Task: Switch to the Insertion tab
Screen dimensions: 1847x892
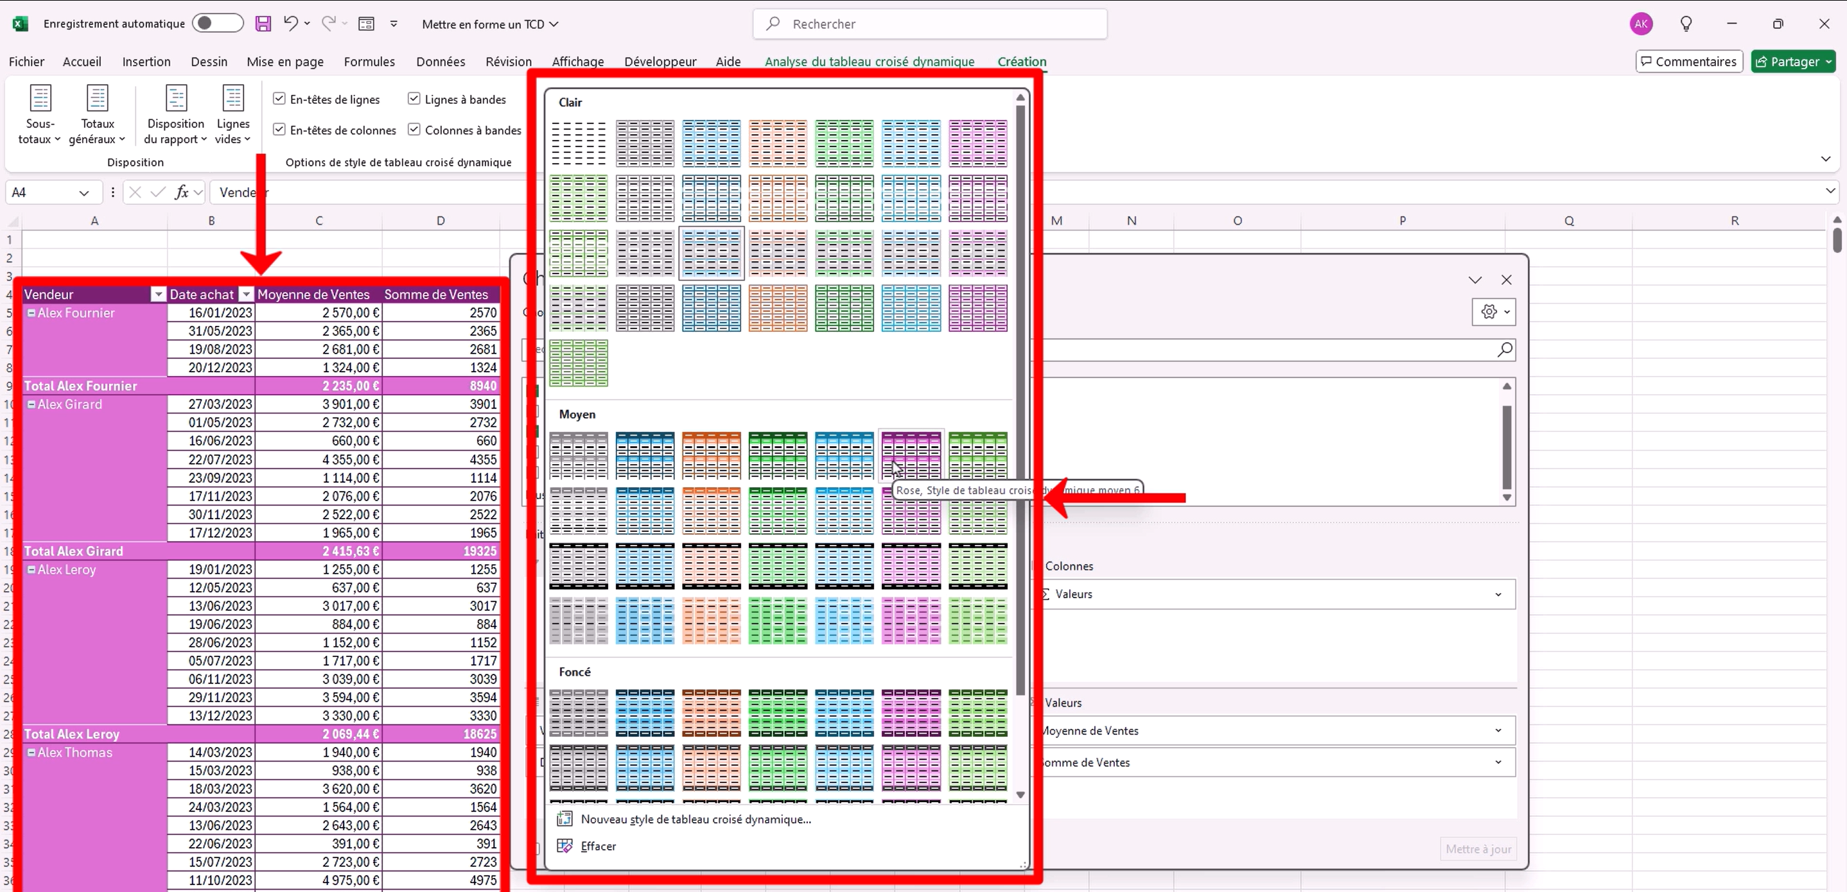Action: click(146, 62)
